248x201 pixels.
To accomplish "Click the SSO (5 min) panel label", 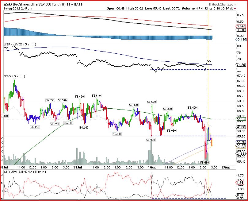I will point(14,76).
